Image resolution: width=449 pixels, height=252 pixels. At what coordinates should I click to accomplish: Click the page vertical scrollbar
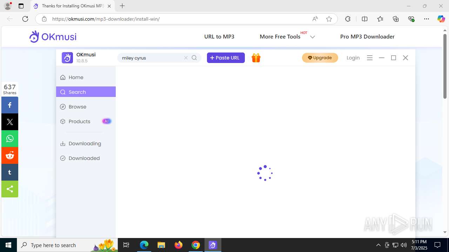click(x=445, y=66)
